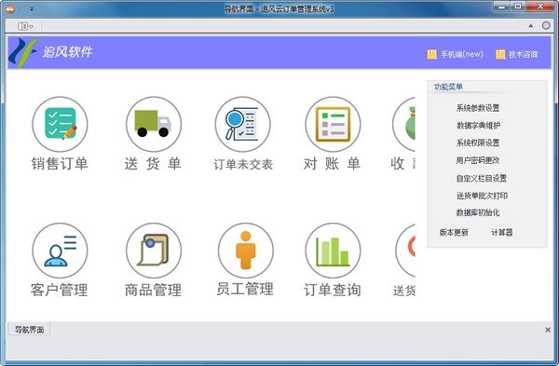
Task: Switch to the 导航界面 tab
Action: (x=29, y=330)
